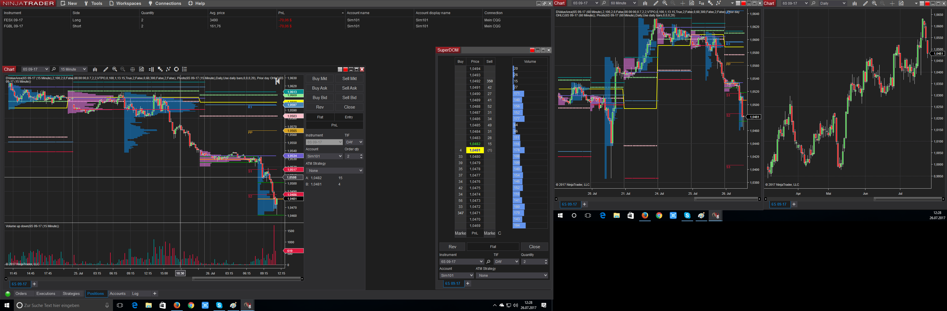Click Close button in SuperDOM panel
947x311 pixels.
[535, 247]
